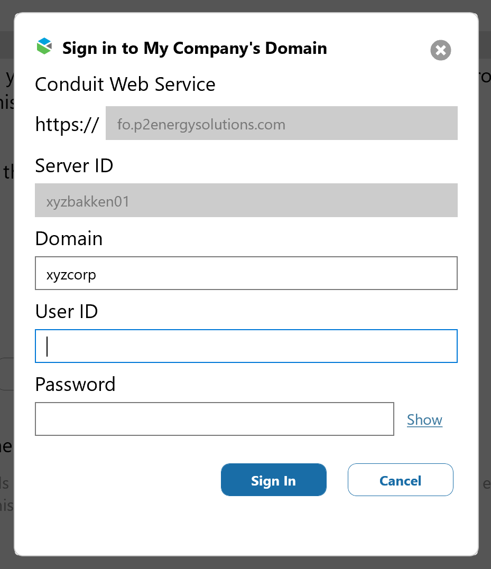Click the dimmed backdrop strip below the dialog
Image resolution: width=491 pixels, height=569 pixels.
coord(245,563)
